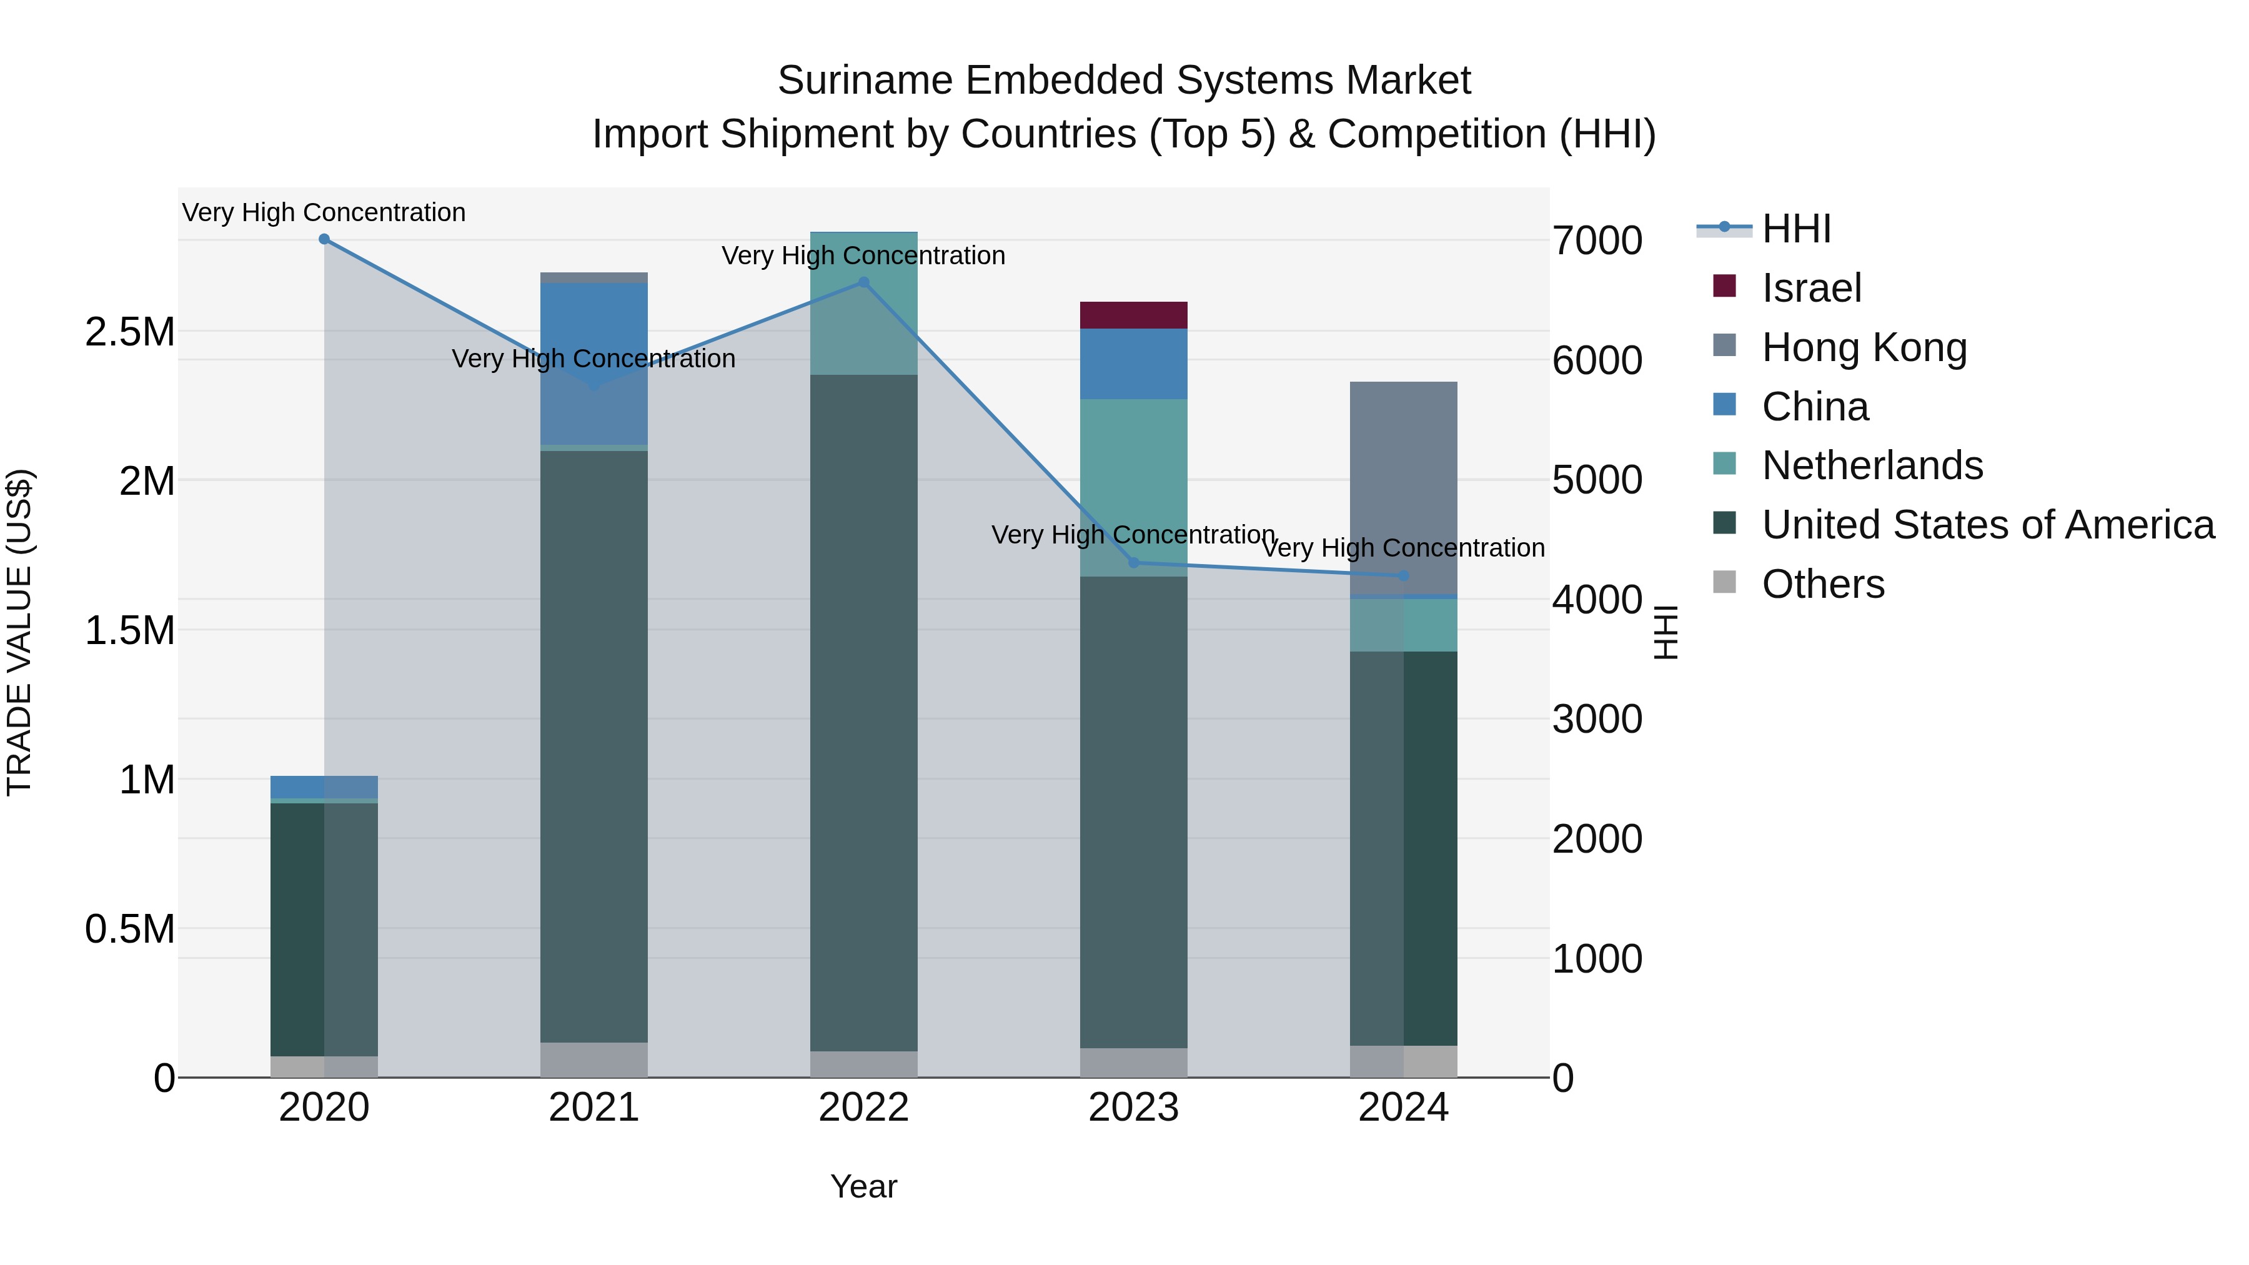The image size is (2249, 1265).
Task: Click the Hong Kong slate legend swatch
Action: click(1724, 345)
